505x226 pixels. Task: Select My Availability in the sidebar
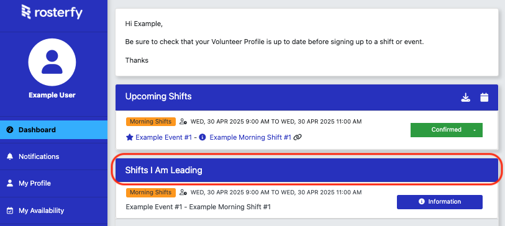point(54,210)
